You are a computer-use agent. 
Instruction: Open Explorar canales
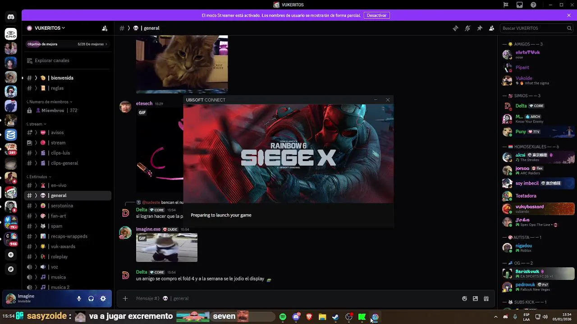pyautogui.click(x=68, y=60)
